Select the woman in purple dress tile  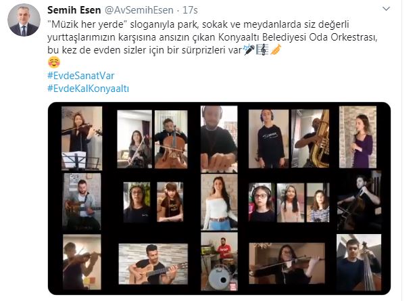point(358,137)
